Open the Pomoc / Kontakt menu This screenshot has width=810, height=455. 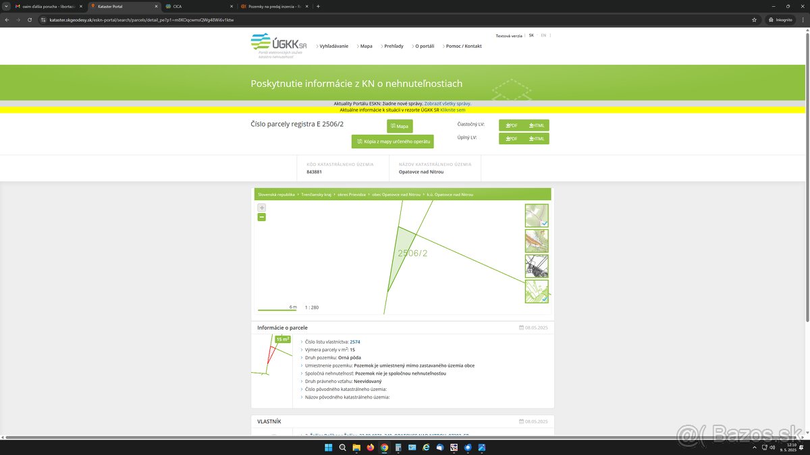coord(464,47)
